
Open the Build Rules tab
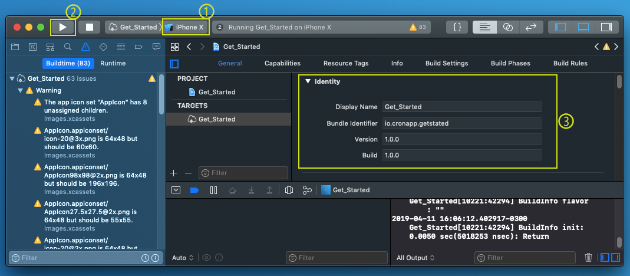click(x=570, y=63)
